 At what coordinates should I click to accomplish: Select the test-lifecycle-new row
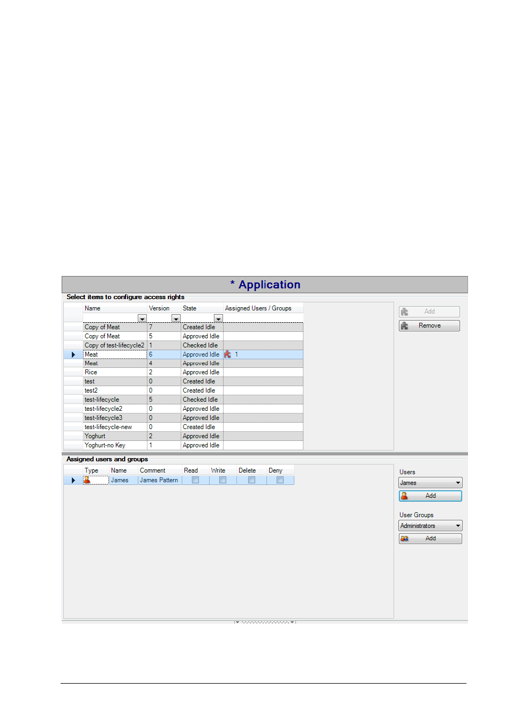(183, 427)
